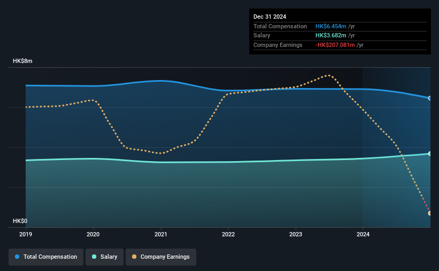Image resolution: width=439 pixels, height=271 pixels.
Task: Click the HK$3.682m salary value
Action: (330, 36)
